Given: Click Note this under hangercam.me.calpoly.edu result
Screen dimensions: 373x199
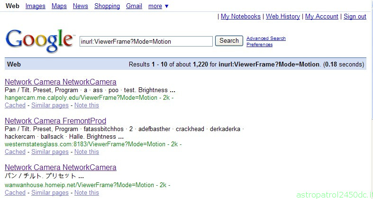Looking at the screenshot, I should click(x=87, y=105).
